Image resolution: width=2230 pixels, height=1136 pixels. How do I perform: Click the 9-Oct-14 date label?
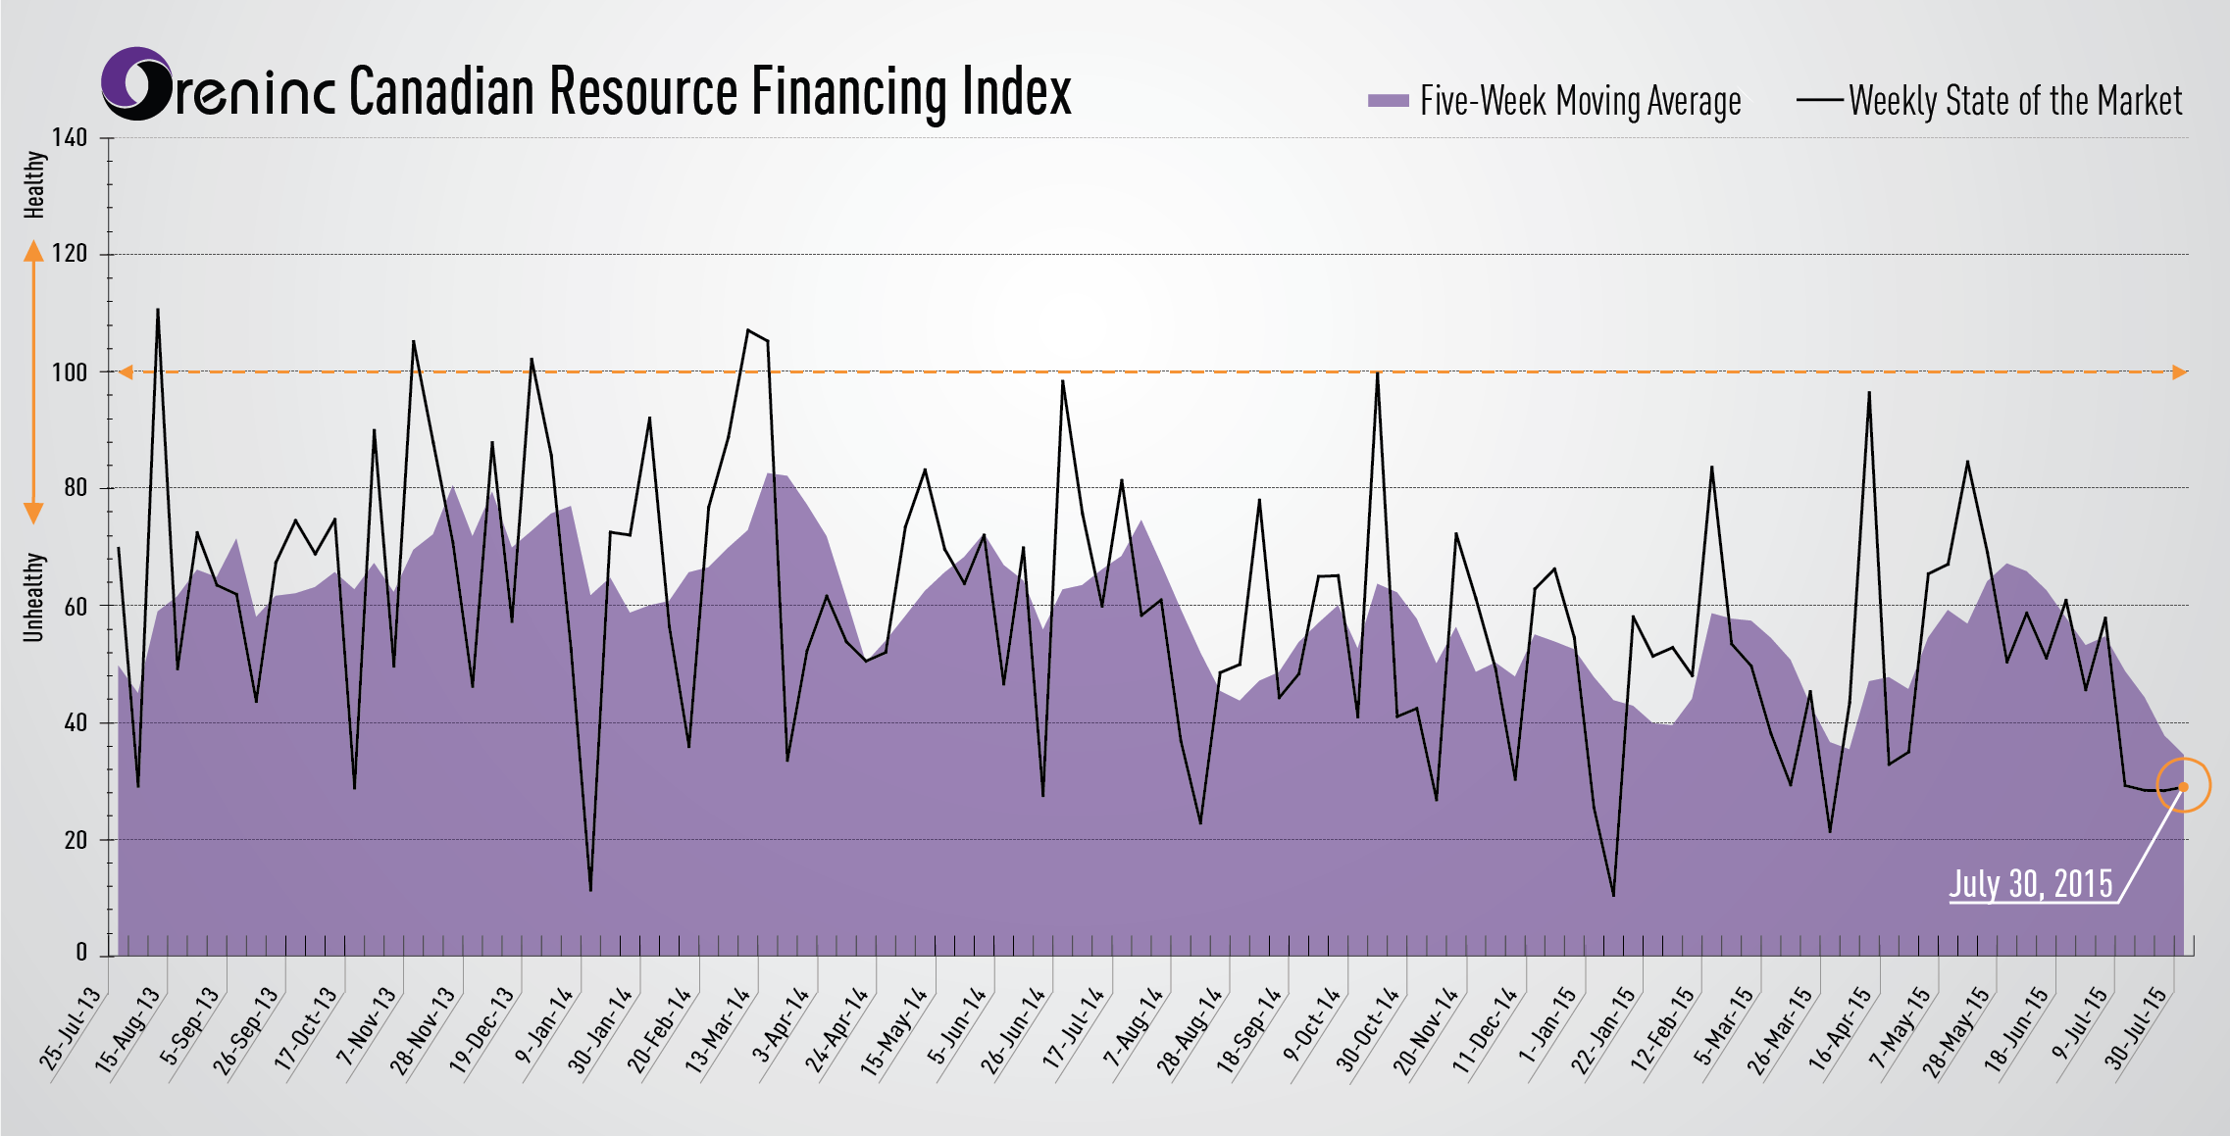1313,1024
